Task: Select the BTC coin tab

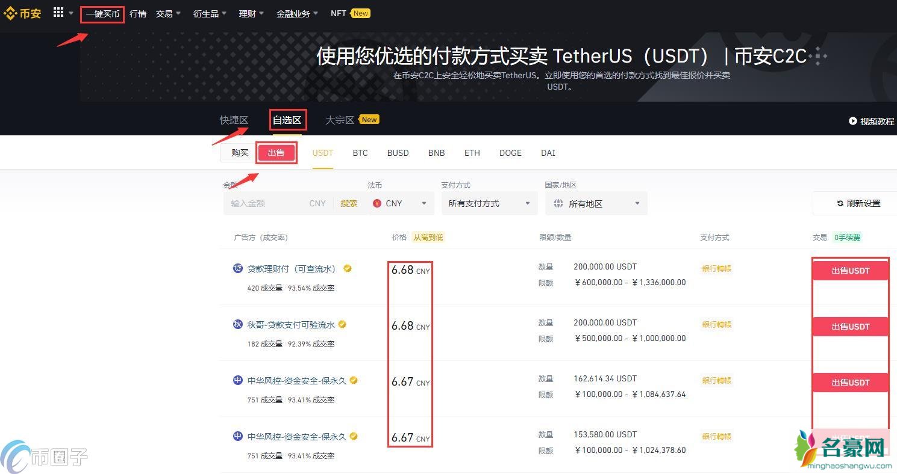Action: pyautogui.click(x=360, y=153)
